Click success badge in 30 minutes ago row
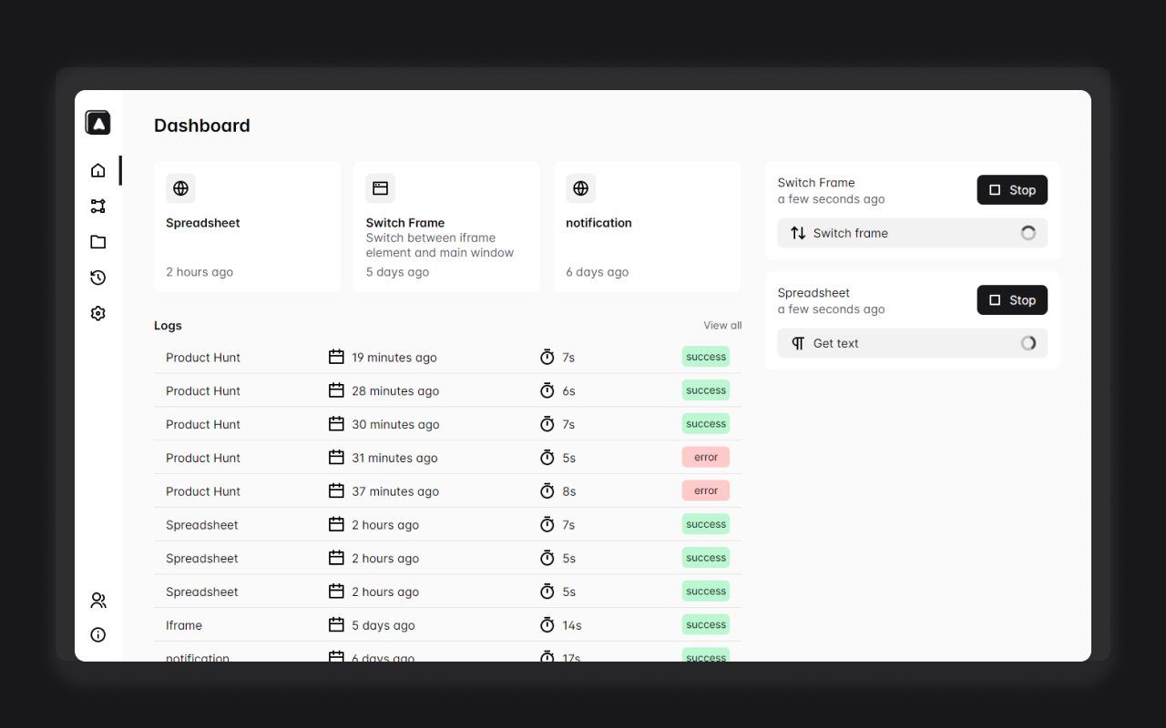 706,424
